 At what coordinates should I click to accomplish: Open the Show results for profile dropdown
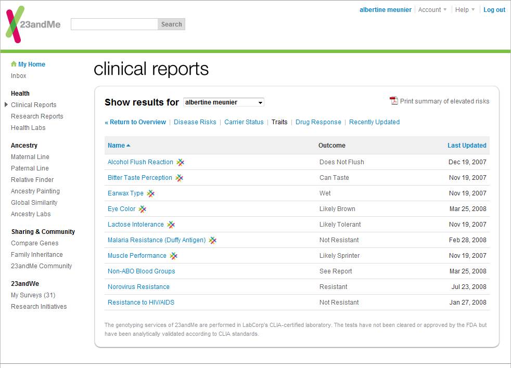coord(224,102)
